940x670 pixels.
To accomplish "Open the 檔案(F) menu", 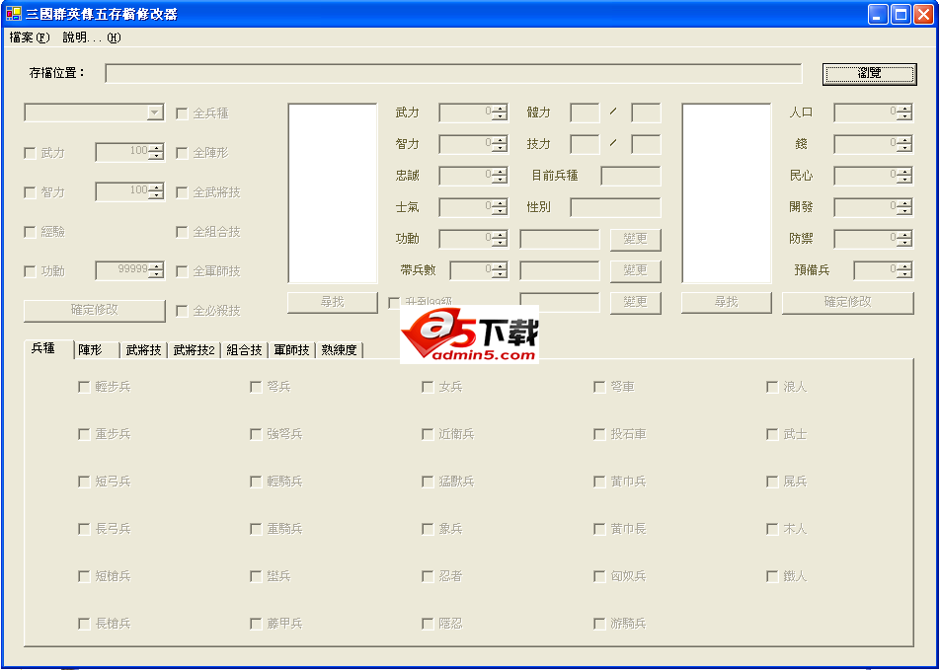I will click(30, 37).
